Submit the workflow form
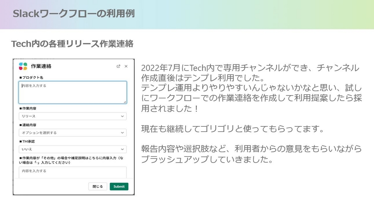The image size is (374, 197). (119, 186)
